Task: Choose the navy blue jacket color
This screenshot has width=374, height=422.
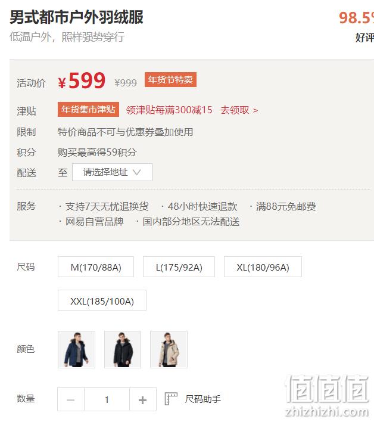Action: pos(76,350)
